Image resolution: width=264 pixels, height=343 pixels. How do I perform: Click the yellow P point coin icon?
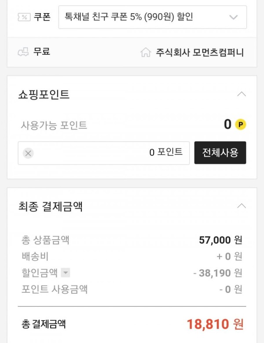[x=240, y=124]
